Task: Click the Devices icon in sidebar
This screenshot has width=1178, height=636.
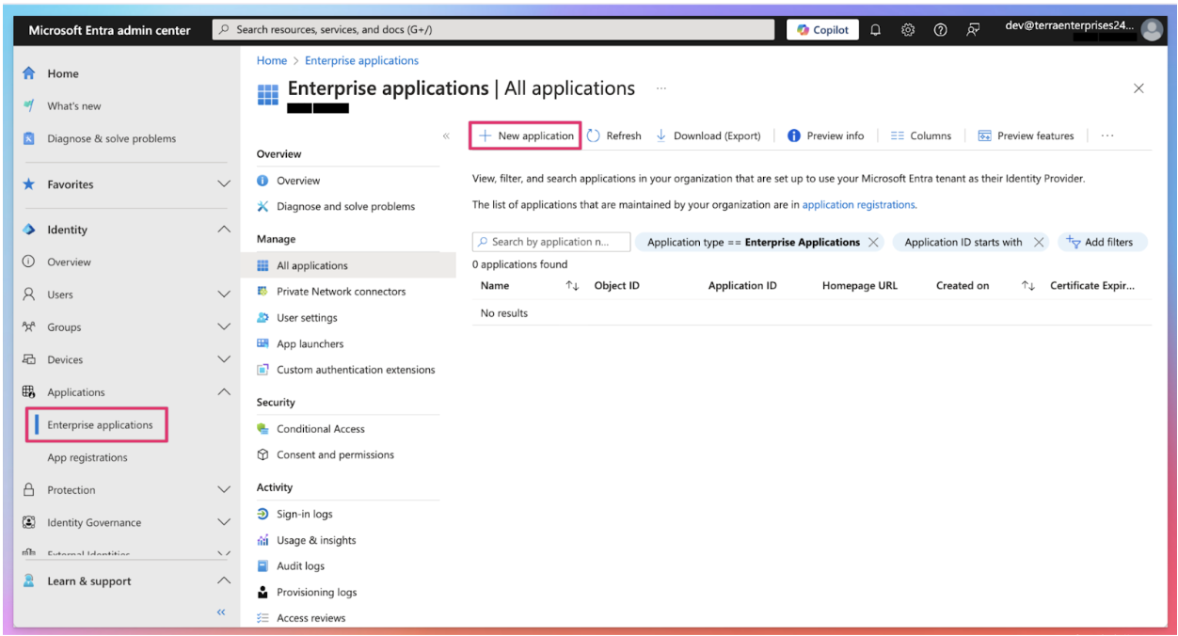Action: [x=28, y=359]
